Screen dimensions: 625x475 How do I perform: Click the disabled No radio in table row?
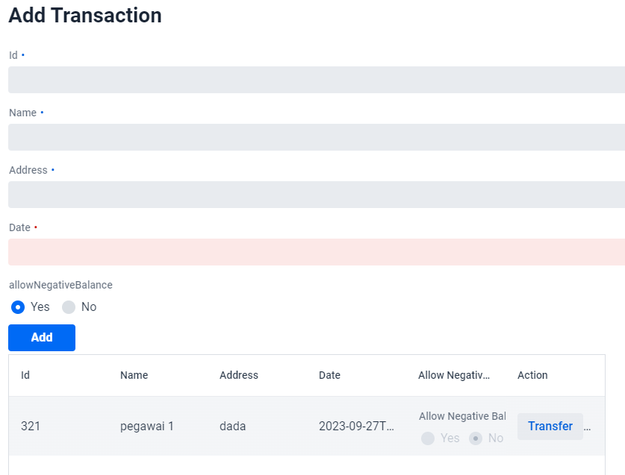476,438
